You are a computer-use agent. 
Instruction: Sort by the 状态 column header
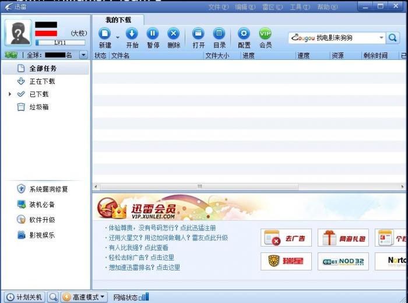point(101,56)
